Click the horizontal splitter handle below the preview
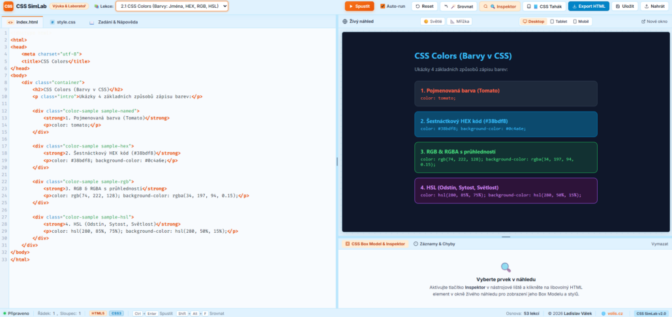This screenshot has width=672, height=317. pos(506,237)
